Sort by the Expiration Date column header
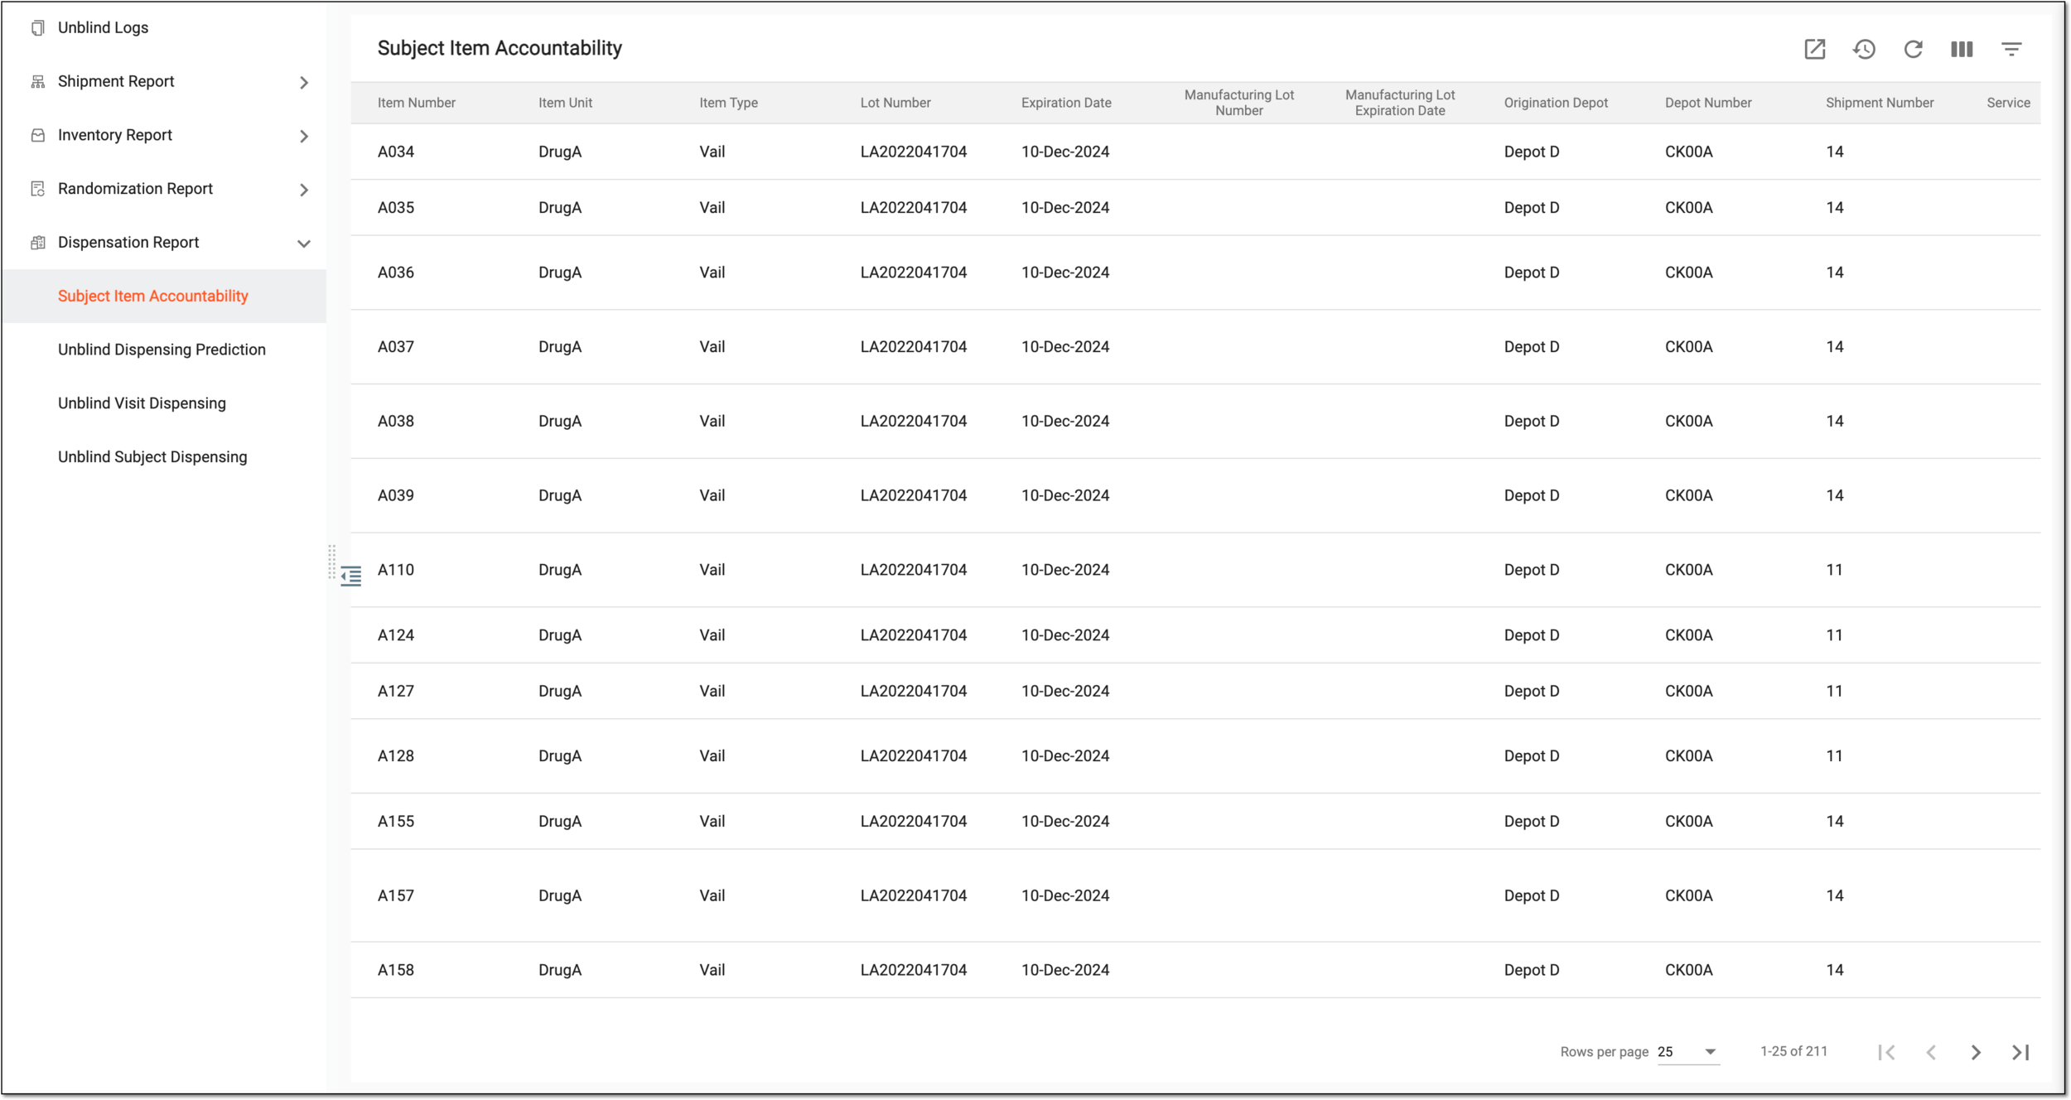Image resolution: width=2071 pixels, height=1100 pixels. click(x=1066, y=103)
